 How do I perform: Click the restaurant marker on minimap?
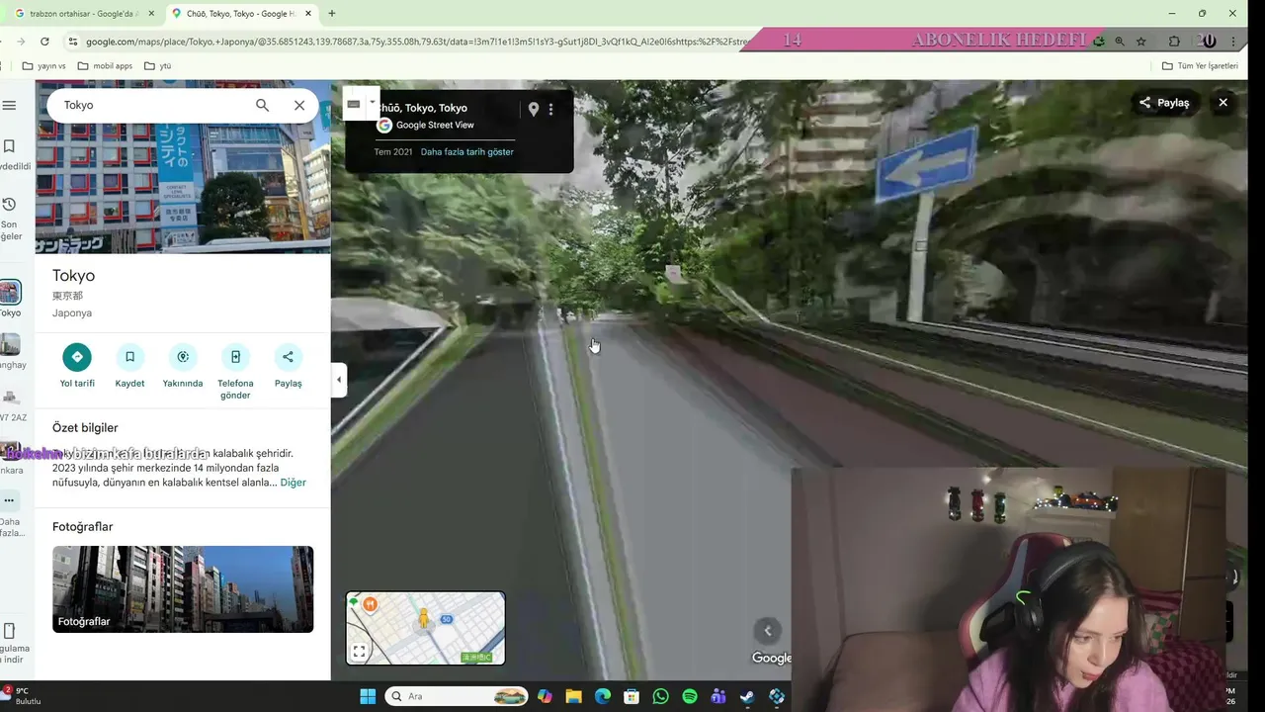pyautogui.click(x=370, y=604)
